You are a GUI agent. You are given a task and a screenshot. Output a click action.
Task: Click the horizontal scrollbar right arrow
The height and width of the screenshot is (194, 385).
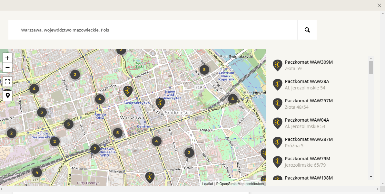(x=378, y=189)
